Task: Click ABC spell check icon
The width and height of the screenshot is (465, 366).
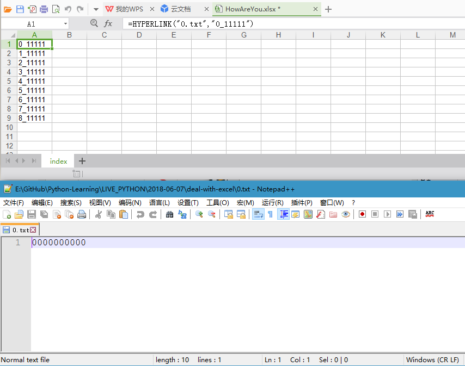Action: (x=430, y=214)
